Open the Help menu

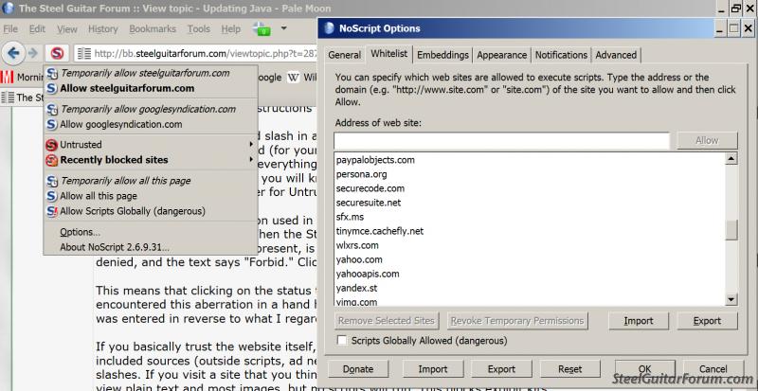pyautogui.click(x=230, y=29)
